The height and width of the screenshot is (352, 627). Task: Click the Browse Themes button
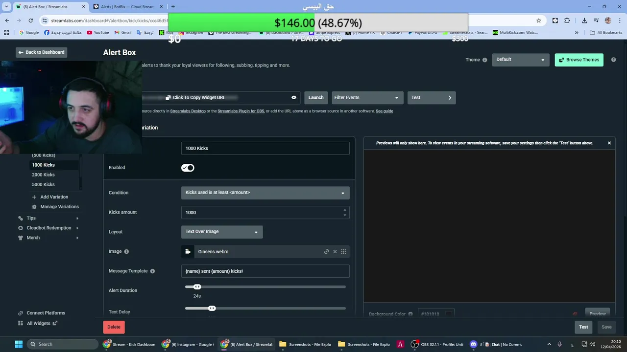point(579,60)
